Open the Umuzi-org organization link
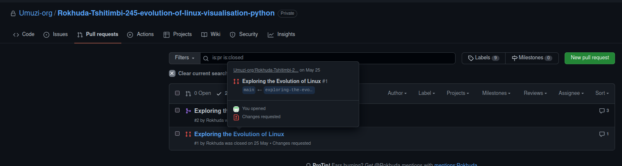The width and height of the screenshot is (622, 166). click(x=36, y=13)
